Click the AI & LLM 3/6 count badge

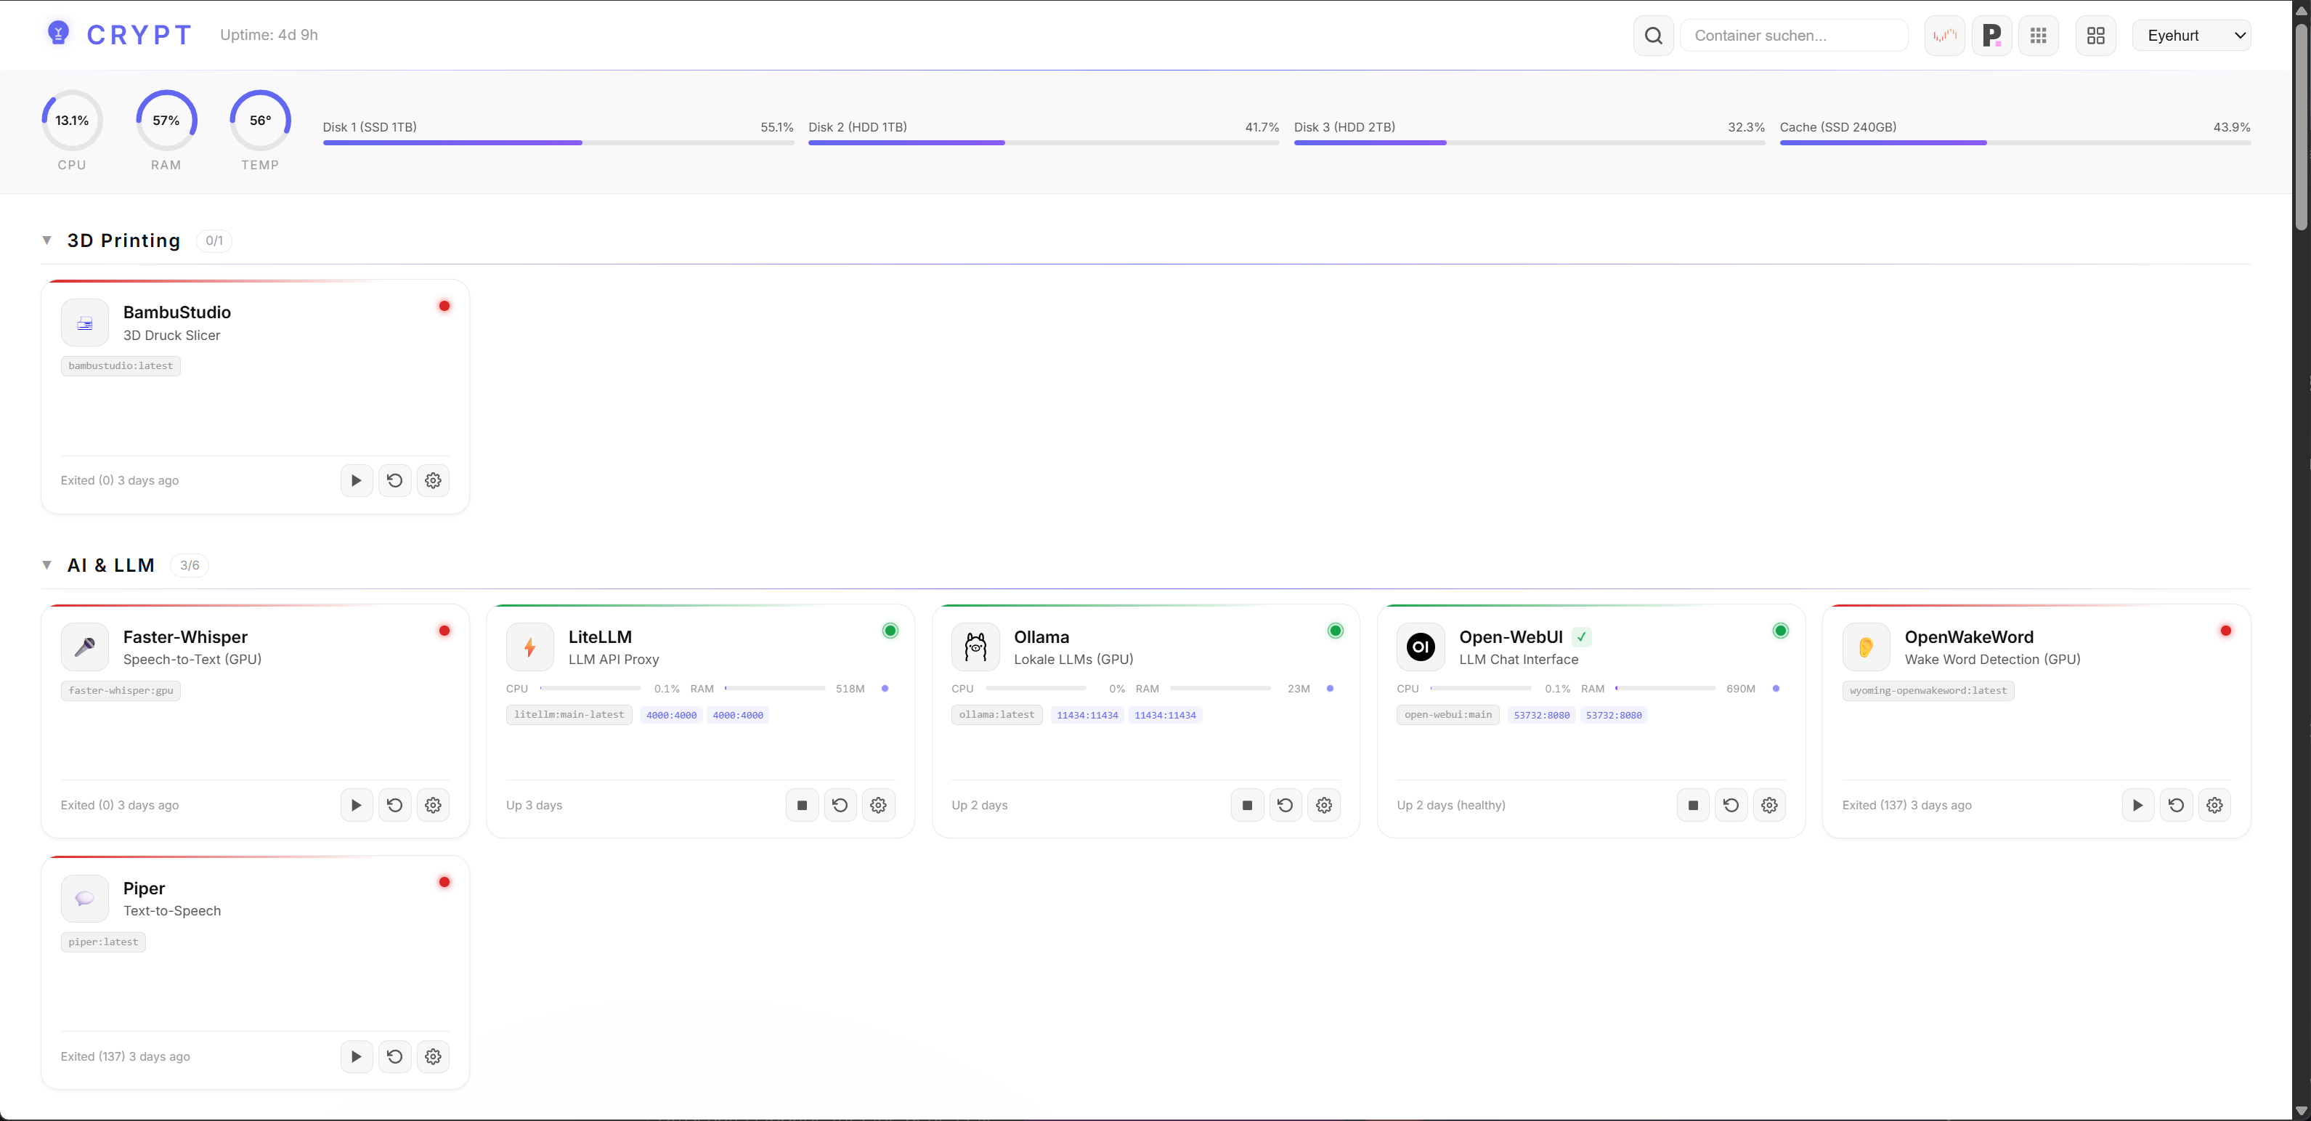(190, 565)
